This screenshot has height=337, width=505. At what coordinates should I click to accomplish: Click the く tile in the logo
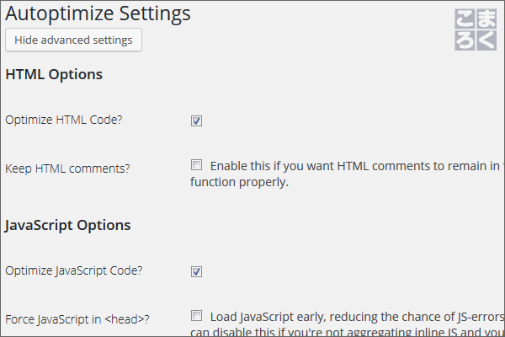486,40
